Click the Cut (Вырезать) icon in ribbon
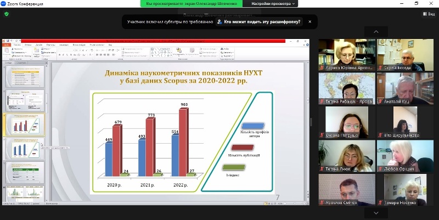Viewport: 439px width, 220px height. tap(13, 49)
